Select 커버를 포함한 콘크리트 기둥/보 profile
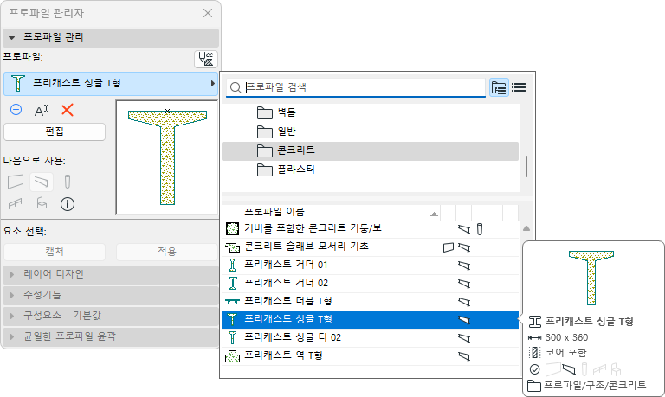The image size is (665, 397). [x=371, y=229]
